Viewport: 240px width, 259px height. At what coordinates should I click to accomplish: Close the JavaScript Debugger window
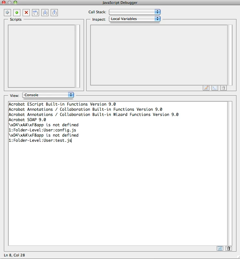4,3
